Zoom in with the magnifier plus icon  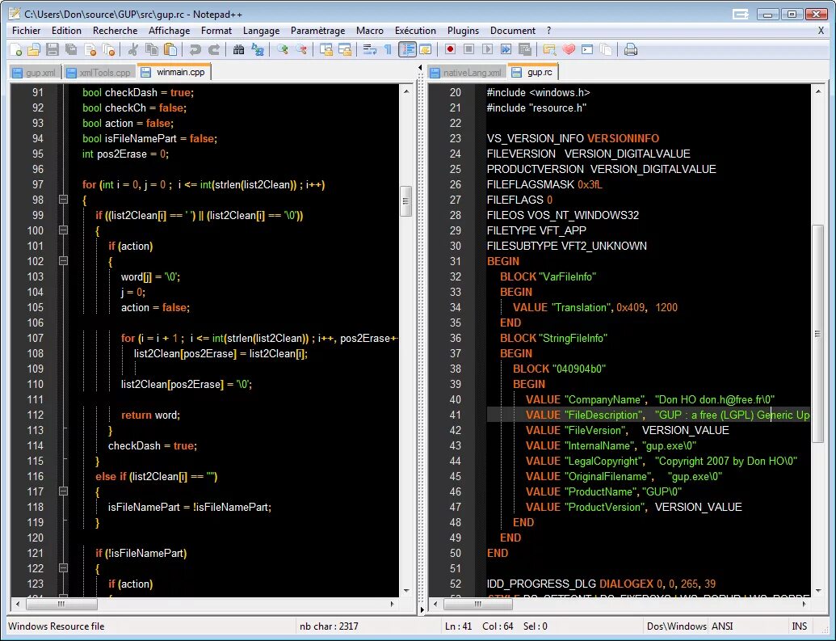click(283, 49)
